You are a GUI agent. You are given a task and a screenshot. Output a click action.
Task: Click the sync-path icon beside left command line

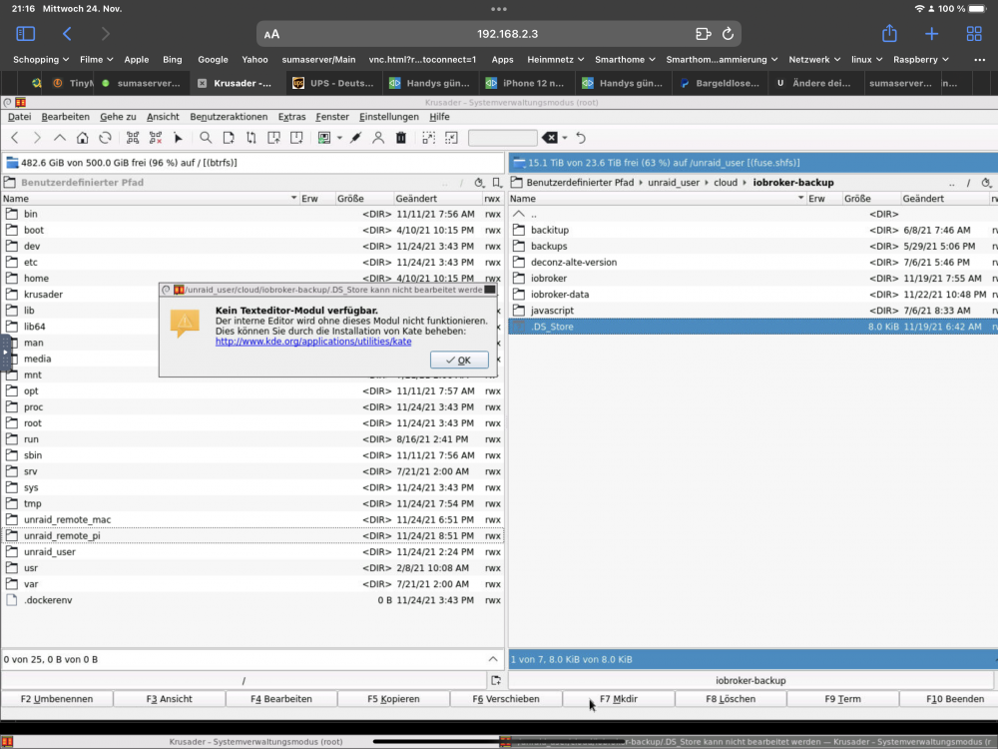point(496,680)
